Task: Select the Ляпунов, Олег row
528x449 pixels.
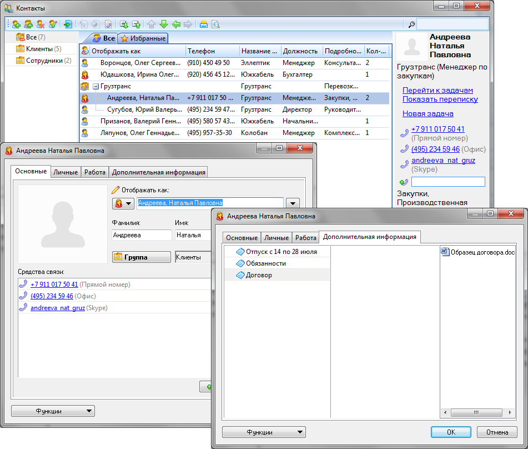Action: (234, 133)
